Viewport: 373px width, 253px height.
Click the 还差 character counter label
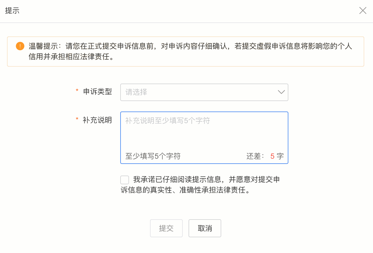pos(255,156)
